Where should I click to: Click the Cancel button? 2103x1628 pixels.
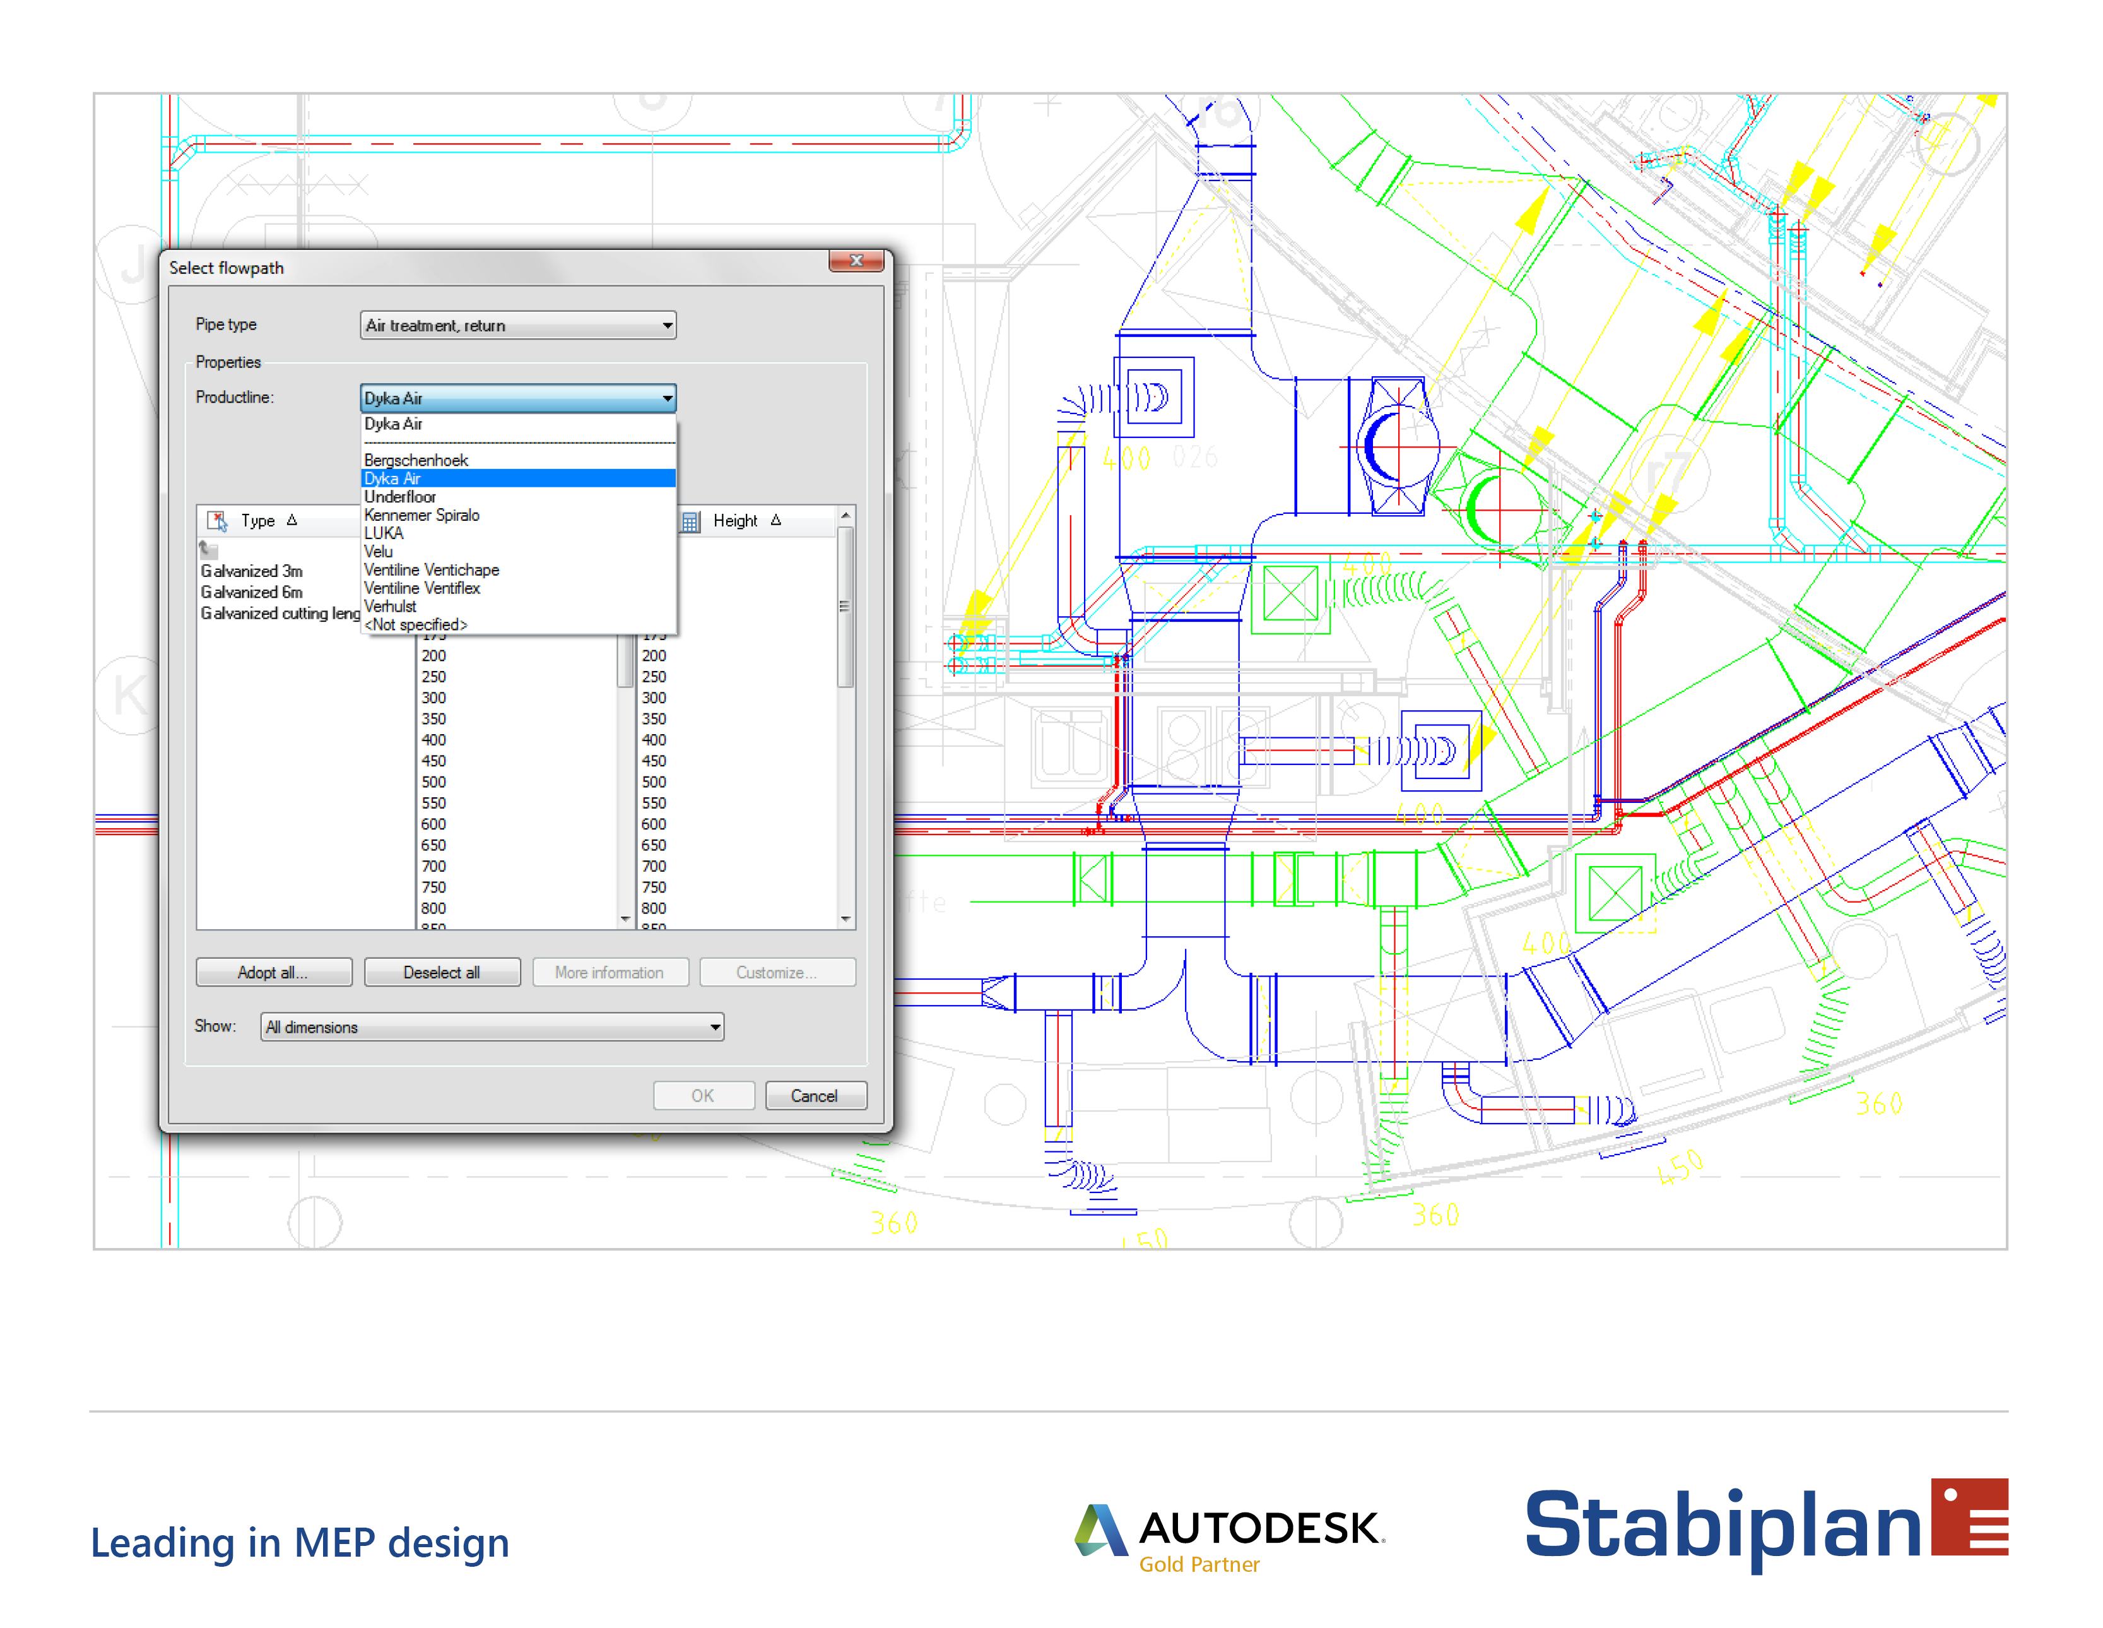point(815,1095)
